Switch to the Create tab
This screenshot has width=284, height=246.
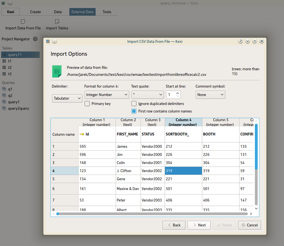(x=36, y=12)
